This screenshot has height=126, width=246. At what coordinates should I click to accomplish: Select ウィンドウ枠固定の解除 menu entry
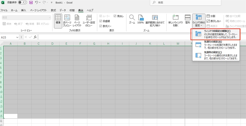216,34
